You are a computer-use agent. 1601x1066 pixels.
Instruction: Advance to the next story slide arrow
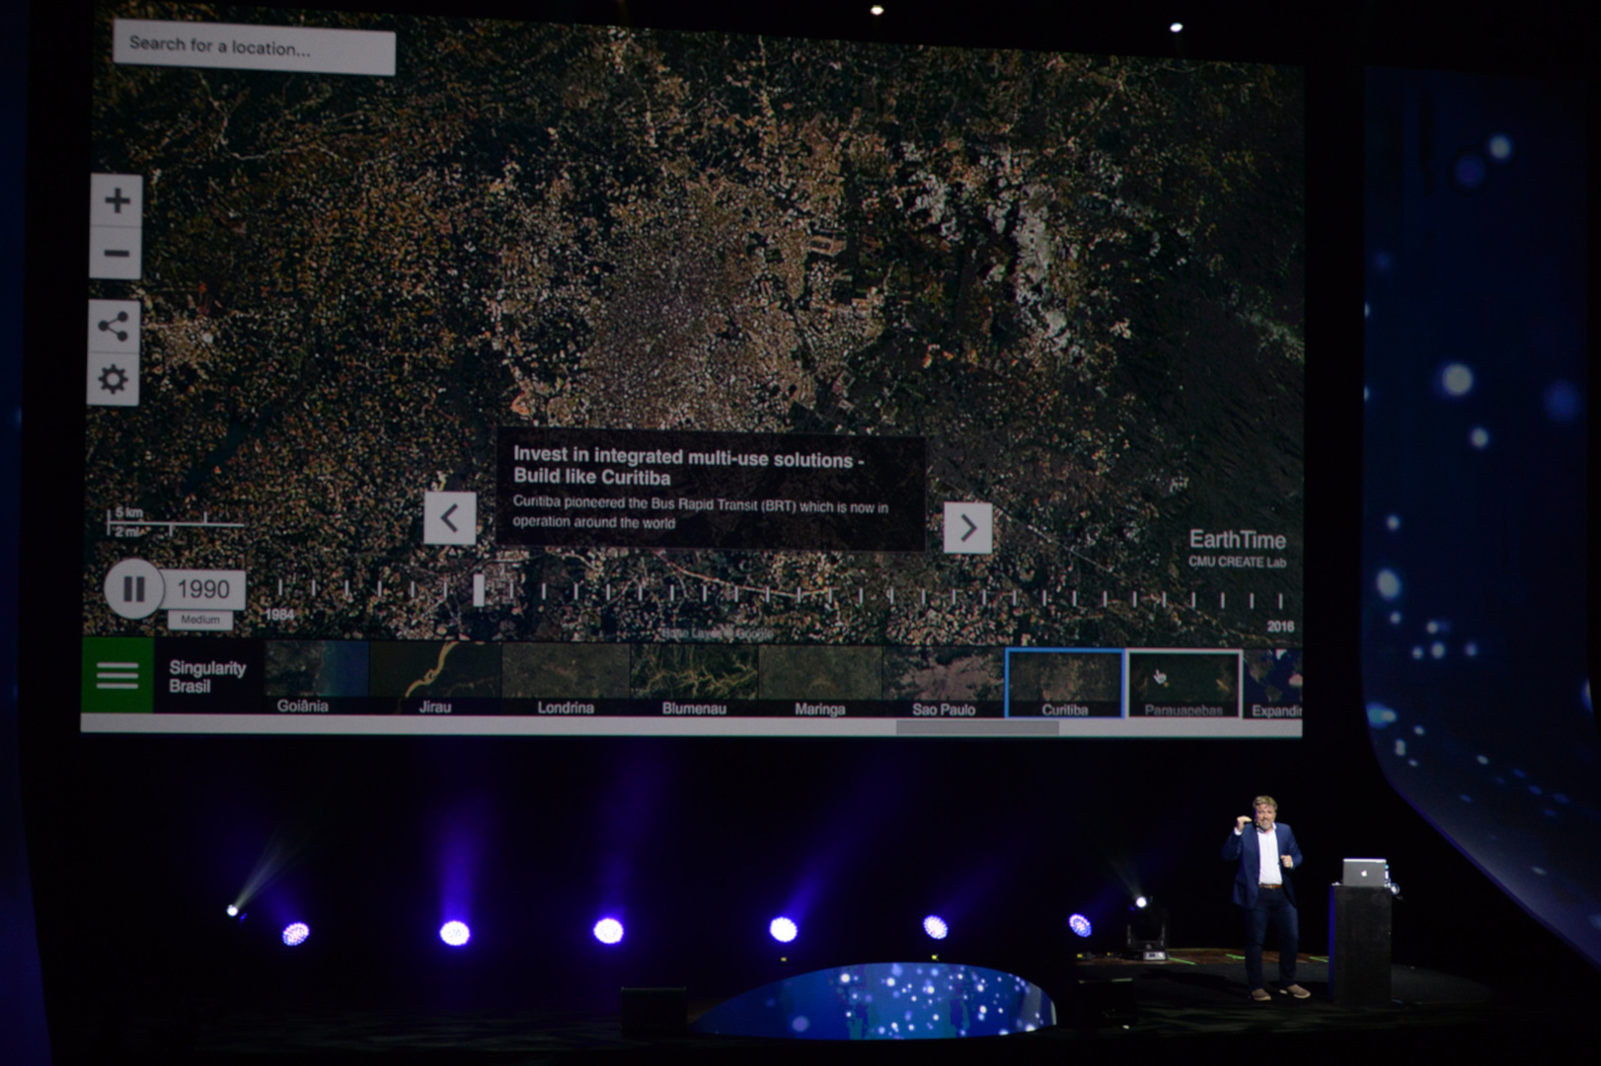[967, 528]
